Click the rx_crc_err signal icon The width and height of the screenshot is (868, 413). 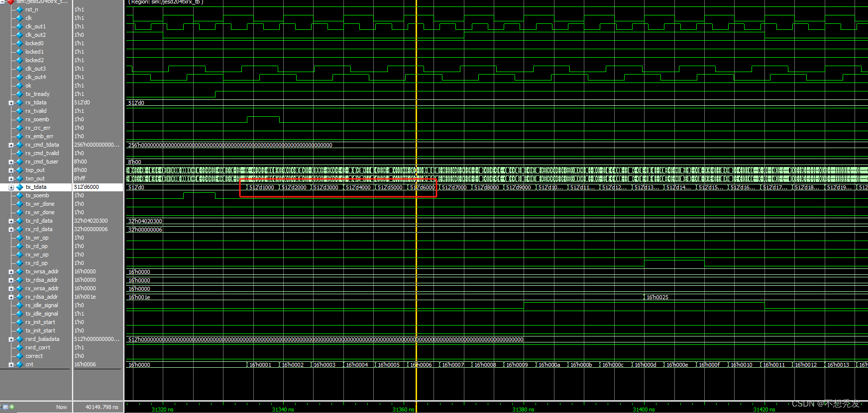coord(19,128)
